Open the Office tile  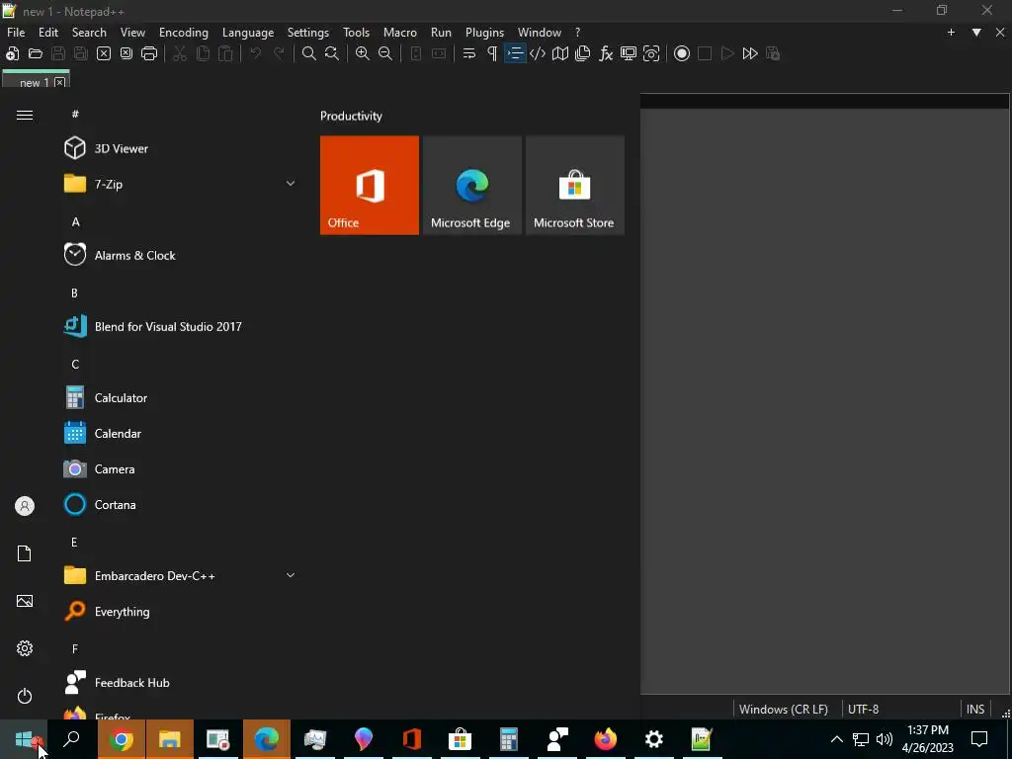click(x=370, y=185)
